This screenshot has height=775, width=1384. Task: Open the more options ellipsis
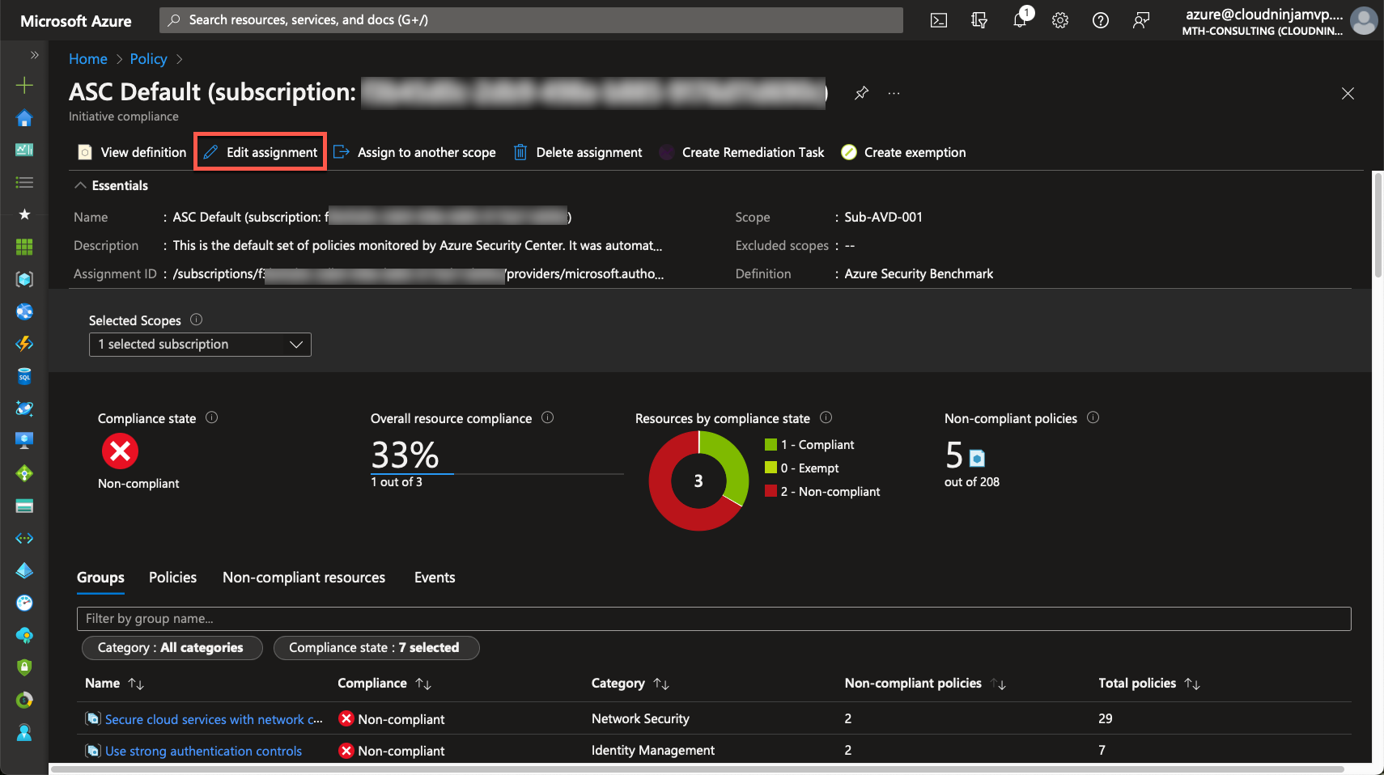[x=894, y=93]
